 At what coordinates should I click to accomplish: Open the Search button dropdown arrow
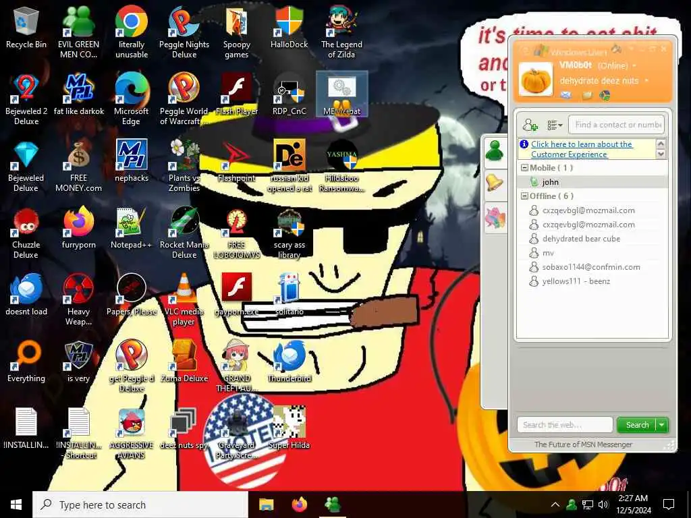(x=662, y=425)
